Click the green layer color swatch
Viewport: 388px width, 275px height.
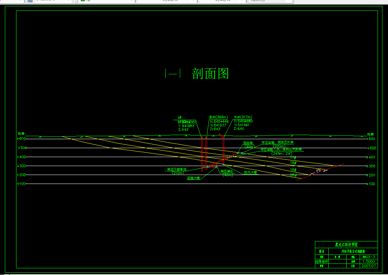click(x=83, y=0)
